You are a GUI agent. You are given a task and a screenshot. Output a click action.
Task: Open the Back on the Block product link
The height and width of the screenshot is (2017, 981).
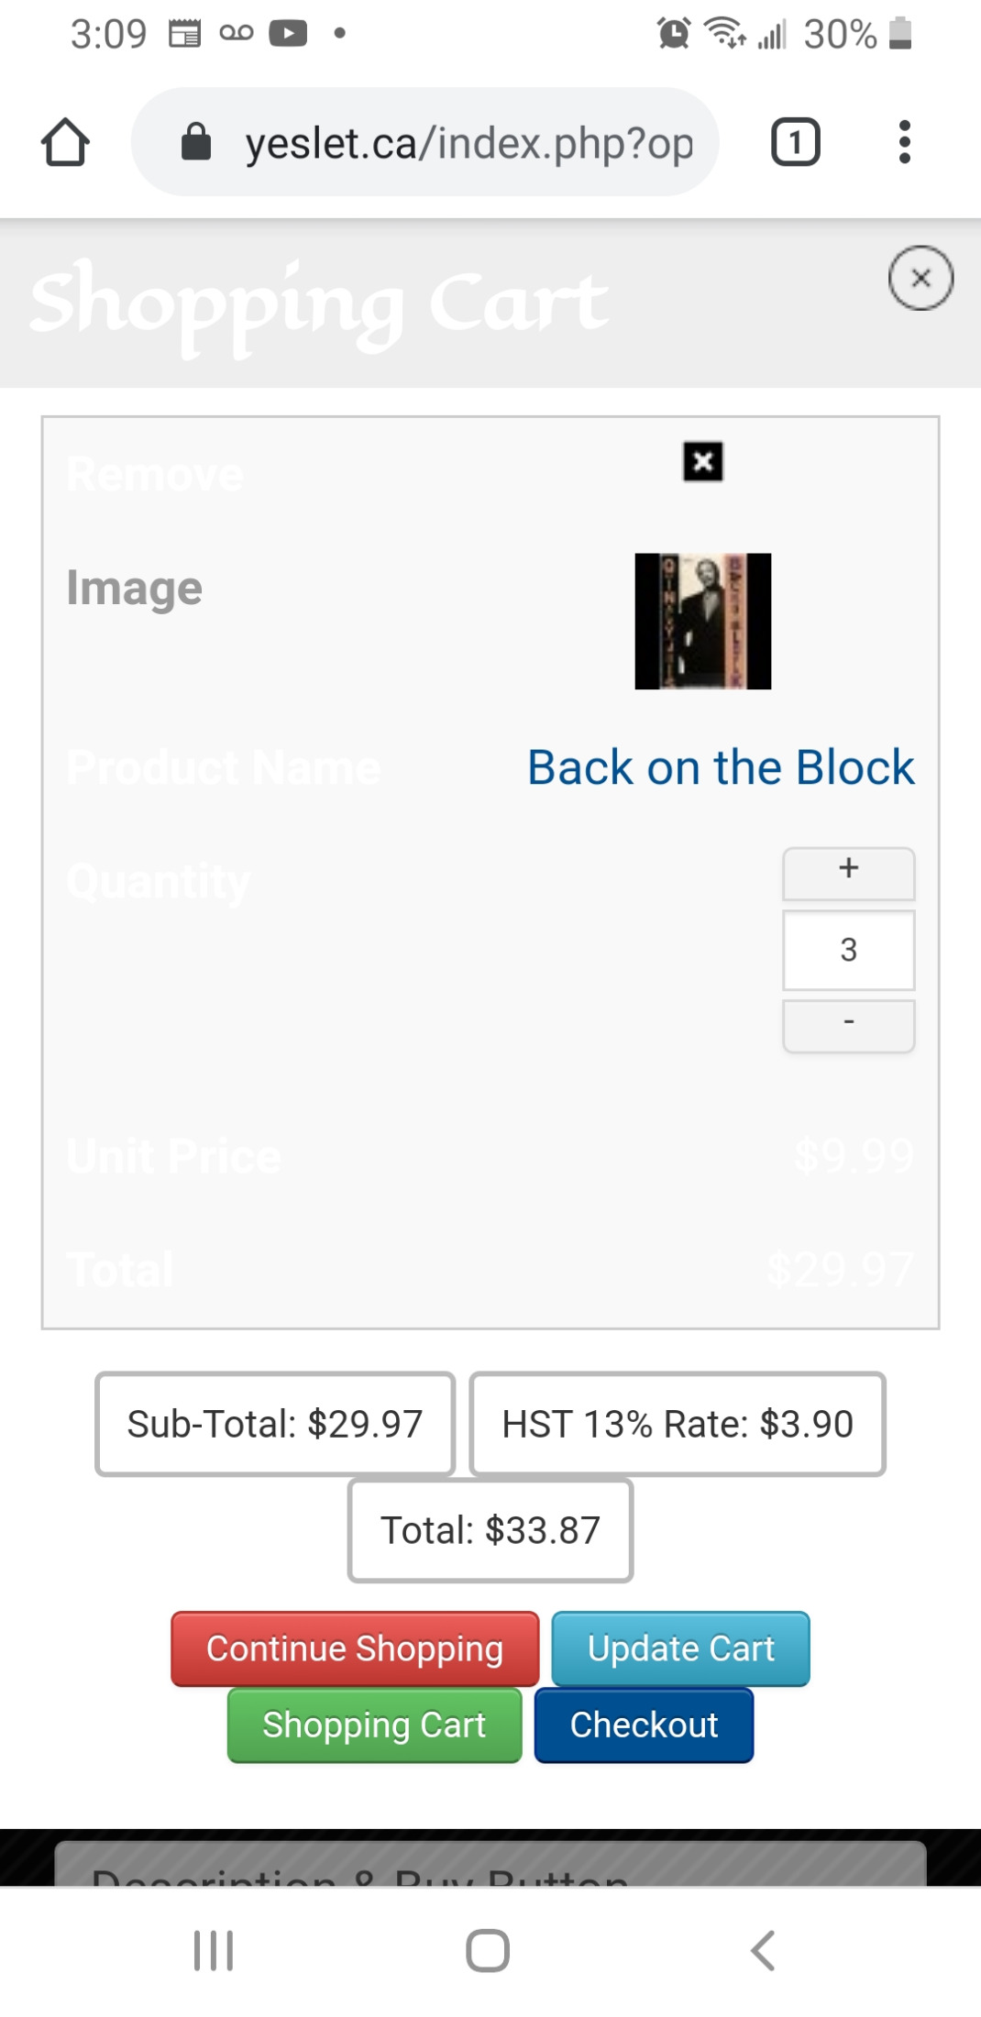click(x=721, y=767)
